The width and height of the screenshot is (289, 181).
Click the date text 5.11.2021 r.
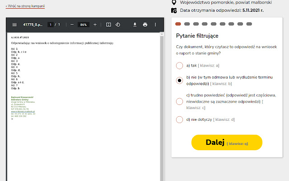(x=253, y=10)
